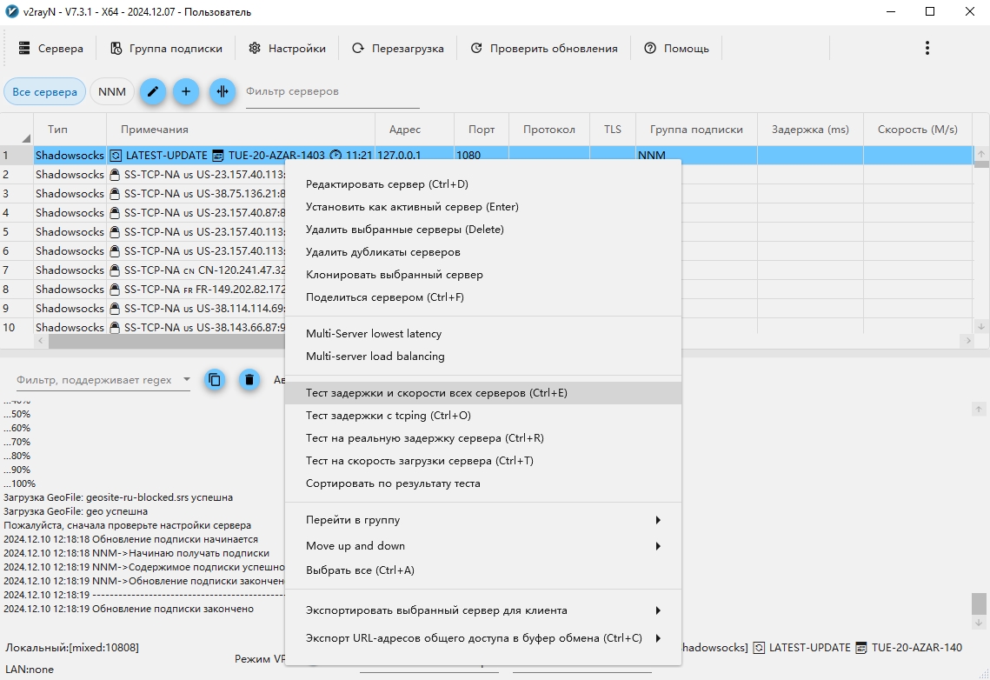Open the Настройки menu
The width and height of the screenshot is (990, 680).
(288, 48)
